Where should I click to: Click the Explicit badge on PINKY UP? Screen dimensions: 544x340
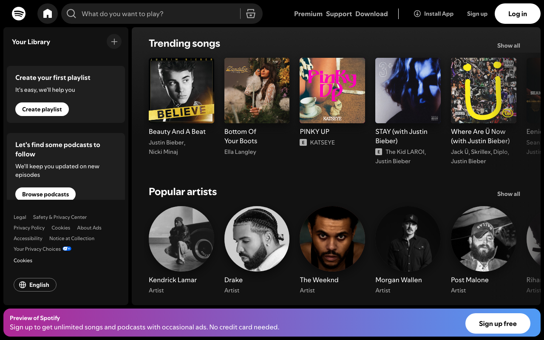[303, 142]
